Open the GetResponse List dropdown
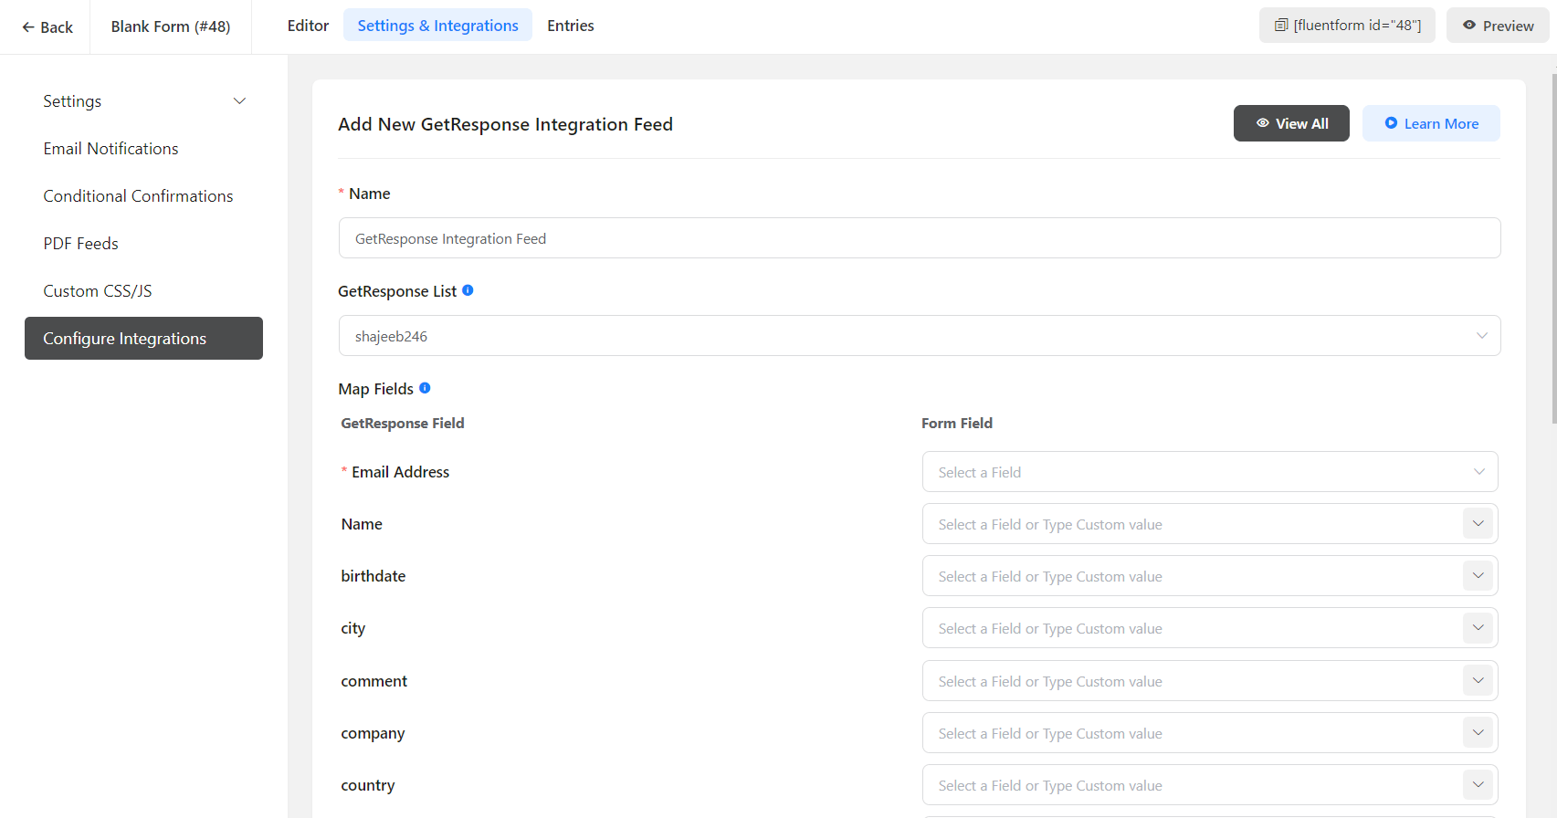 (919, 336)
